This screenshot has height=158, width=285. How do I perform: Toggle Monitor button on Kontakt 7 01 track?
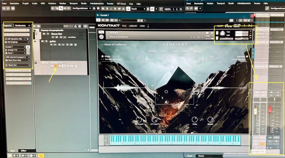[56, 66]
